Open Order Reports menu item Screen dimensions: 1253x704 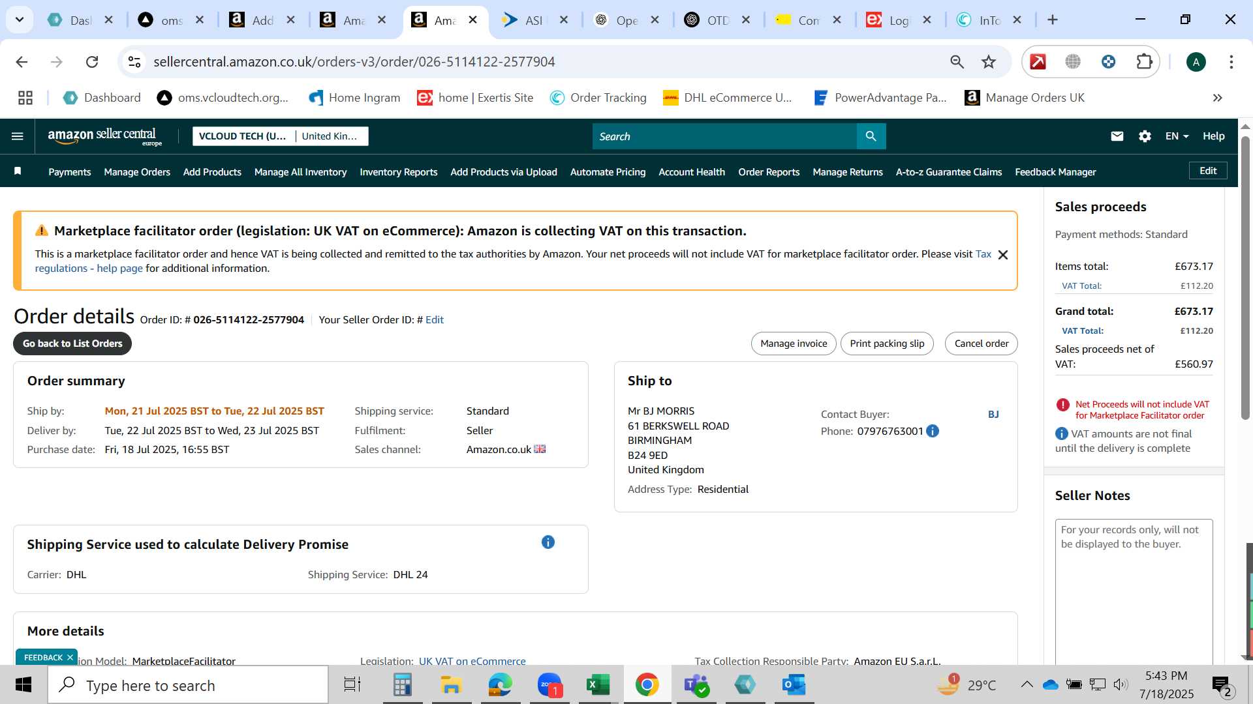(x=769, y=172)
